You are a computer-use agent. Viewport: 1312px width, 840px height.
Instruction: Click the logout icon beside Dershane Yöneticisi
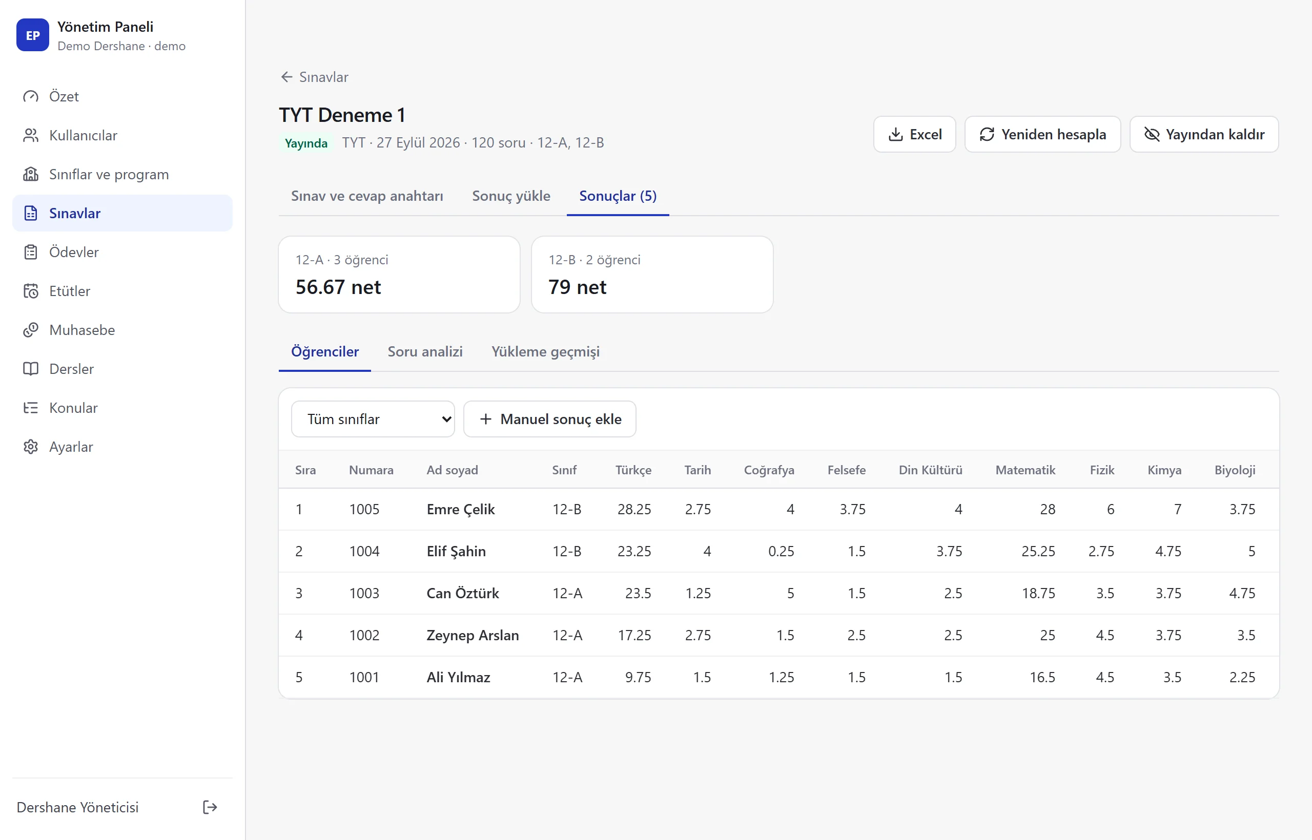pos(210,807)
